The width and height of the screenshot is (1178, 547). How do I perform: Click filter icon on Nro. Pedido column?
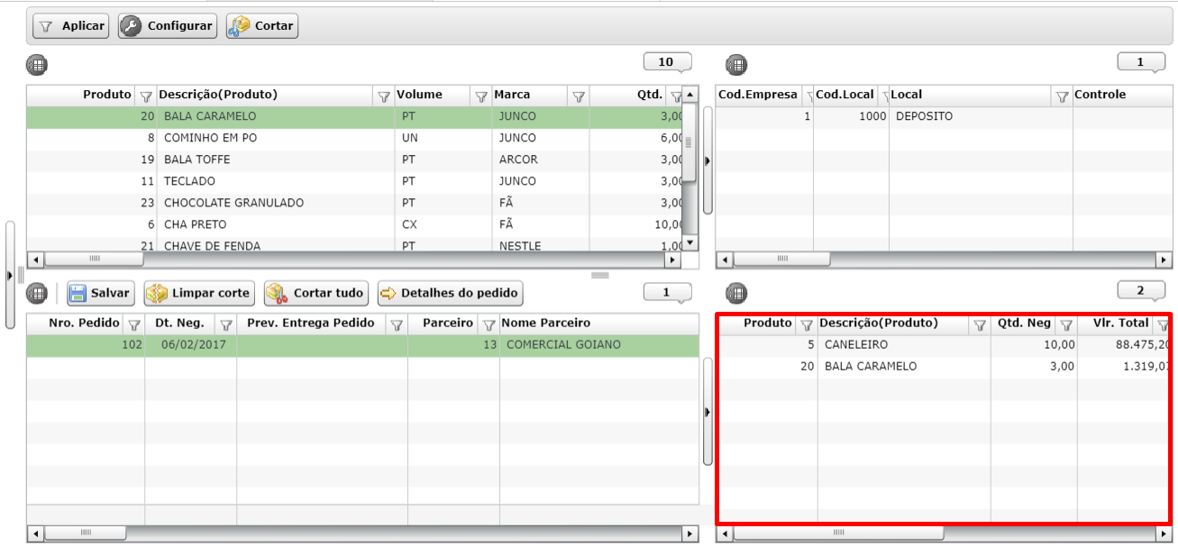click(x=134, y=324)
